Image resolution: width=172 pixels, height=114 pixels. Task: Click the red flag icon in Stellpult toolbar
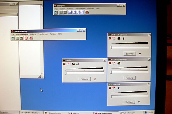click(87, 12)
